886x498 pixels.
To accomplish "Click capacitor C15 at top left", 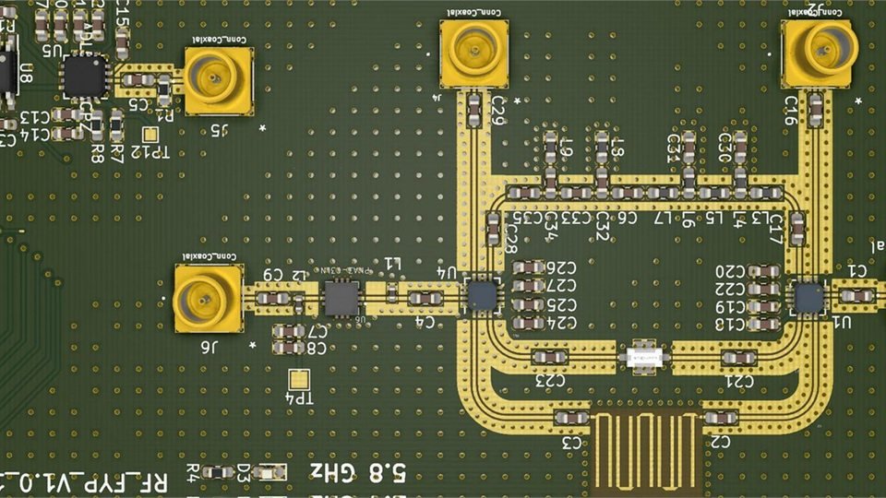I will tap(122, 44).
